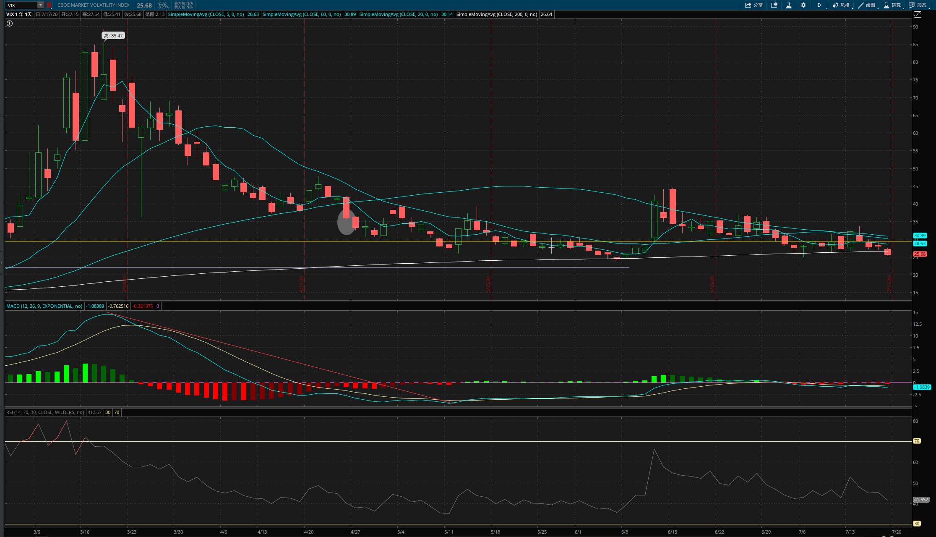Viewport: 936px width, 537px height.
Task: Click the 26.64 value of 200 SMA
Action: [546, 14]
